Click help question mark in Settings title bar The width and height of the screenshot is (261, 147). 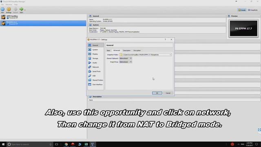point(165,40)
